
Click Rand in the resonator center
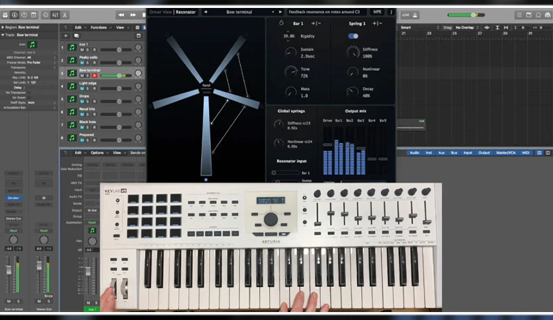click(206, 85)
